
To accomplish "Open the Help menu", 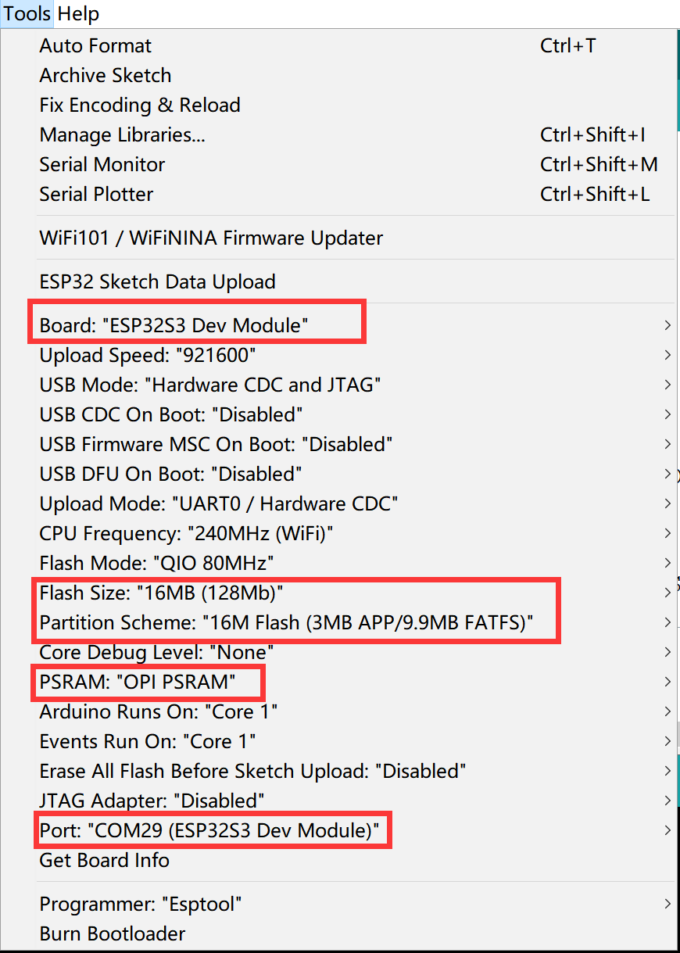I will [x=78, y=13].
